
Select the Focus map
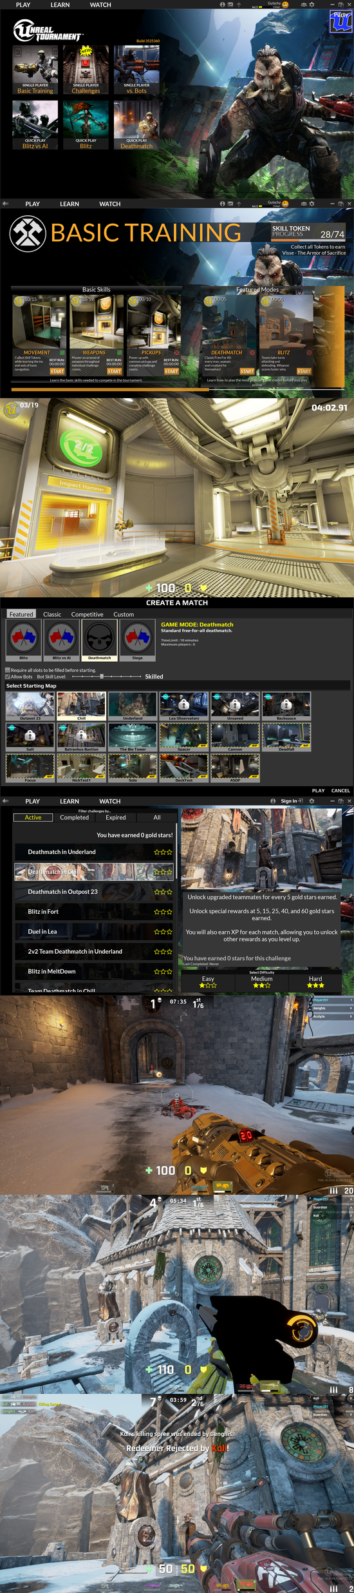tap(30, 768)
